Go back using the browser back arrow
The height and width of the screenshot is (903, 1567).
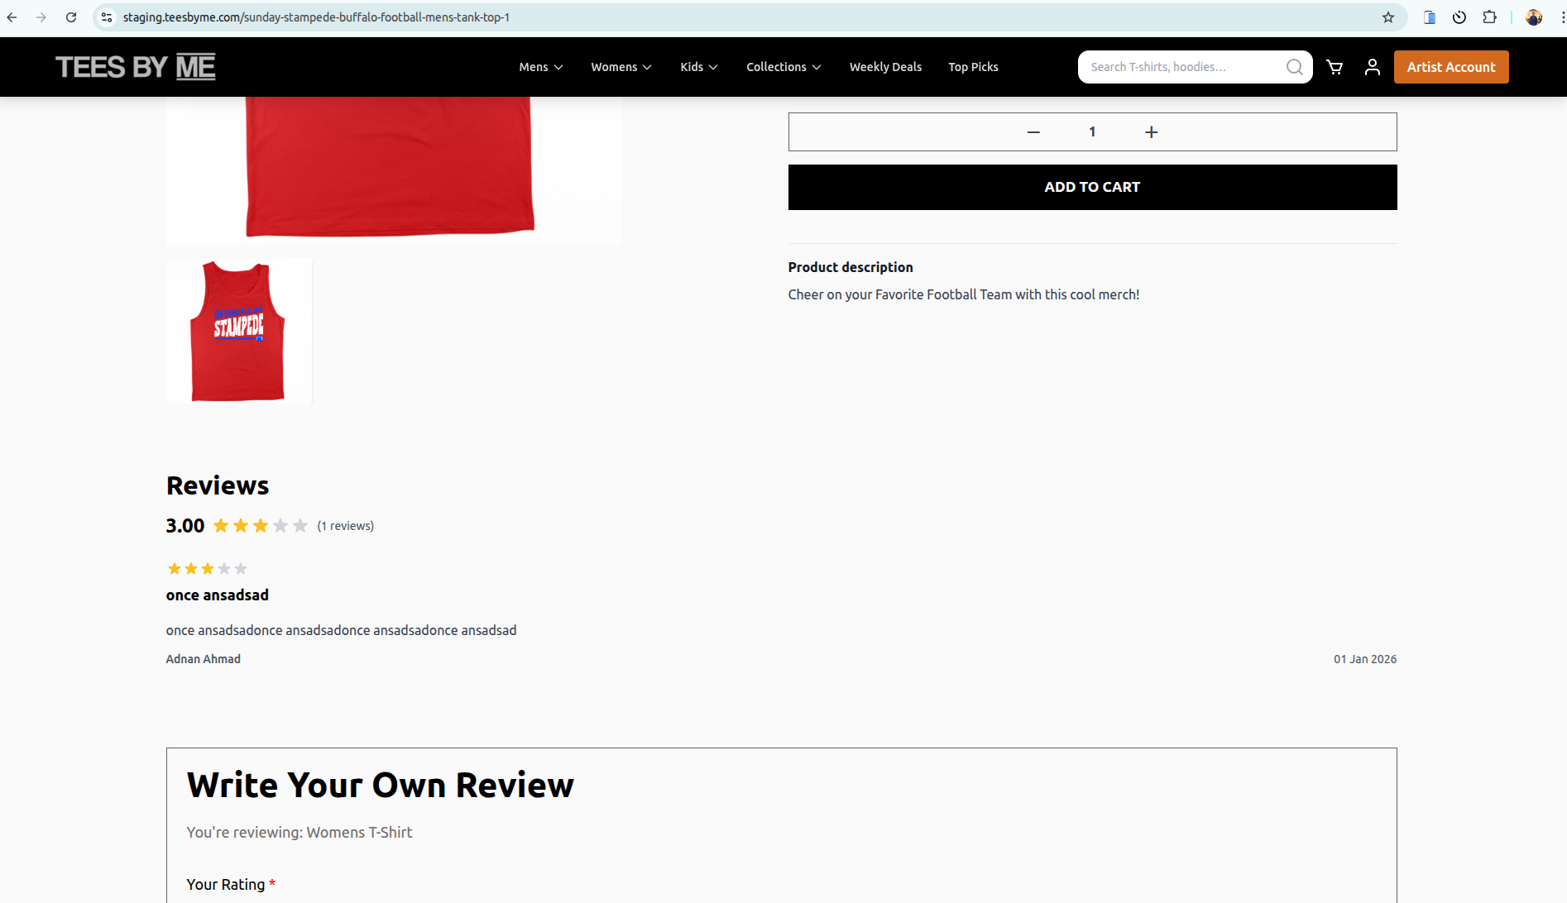(12, 17)
